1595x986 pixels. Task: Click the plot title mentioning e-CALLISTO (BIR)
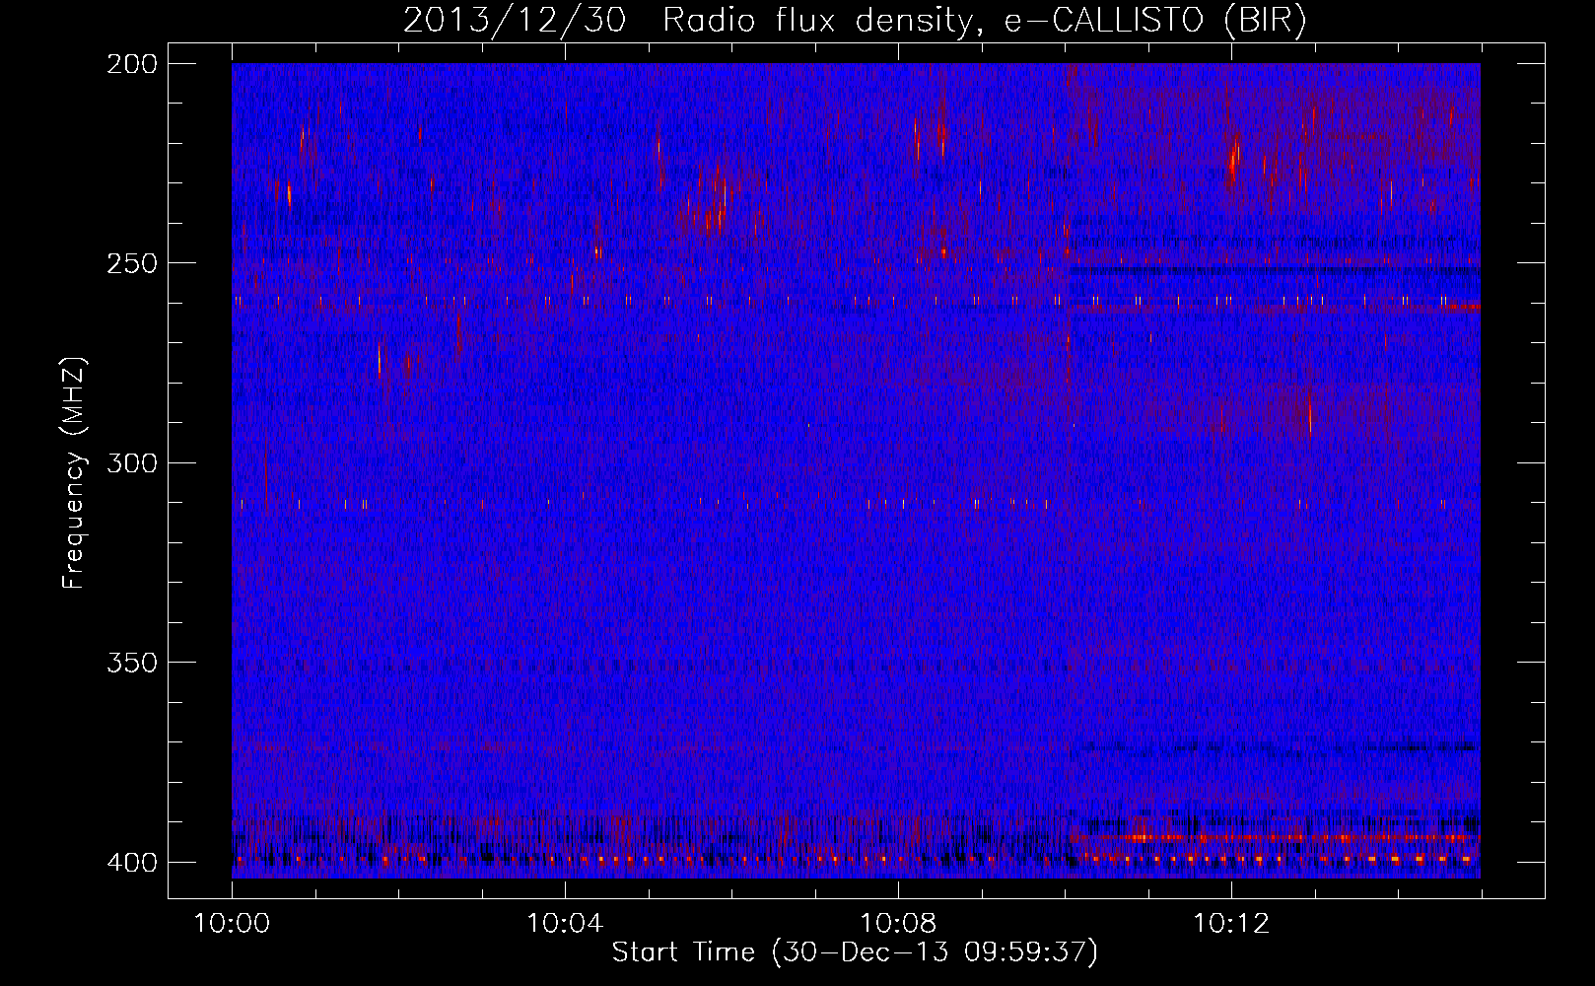(855, 21)
